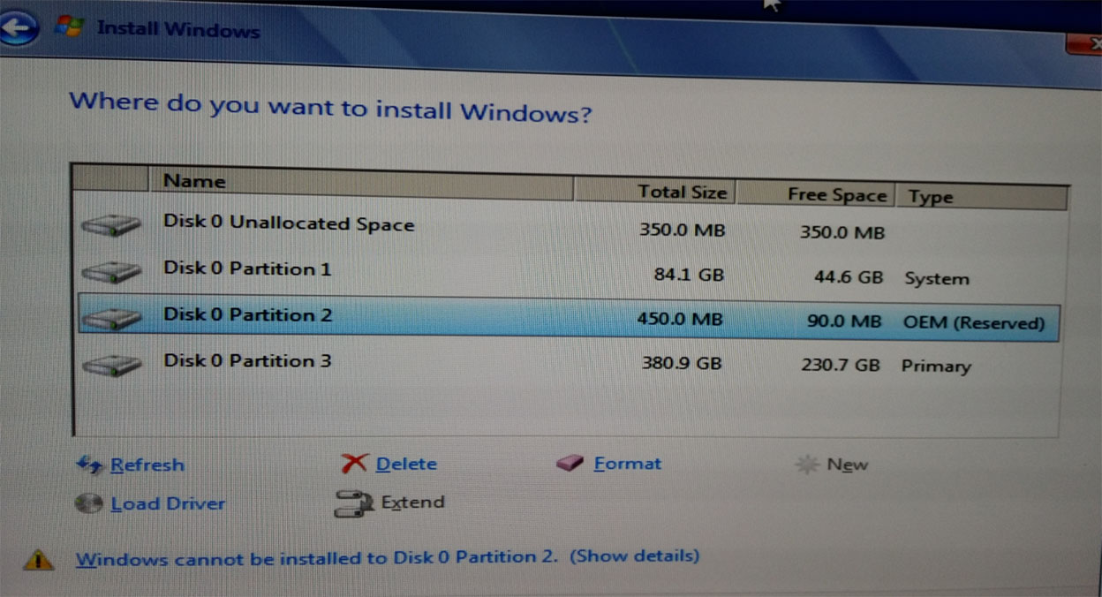Click the 380.9 GB total size value
The image size is (1102, 597).
(x=682, y=363)
